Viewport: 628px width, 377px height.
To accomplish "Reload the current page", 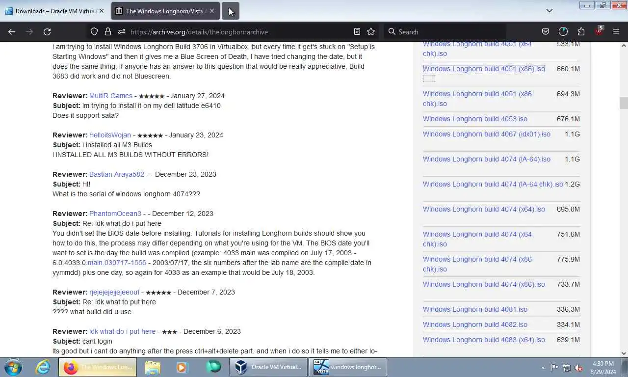I will point(47,32).
